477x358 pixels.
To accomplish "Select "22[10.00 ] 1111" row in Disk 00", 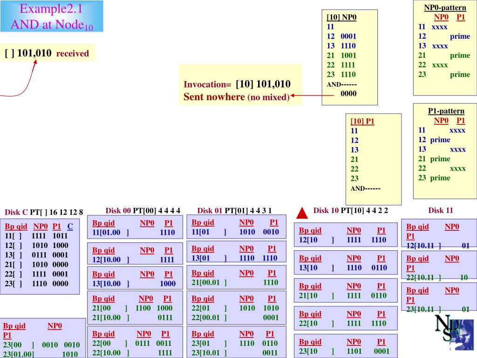I will pyautogui.click(x=132, y=353).
